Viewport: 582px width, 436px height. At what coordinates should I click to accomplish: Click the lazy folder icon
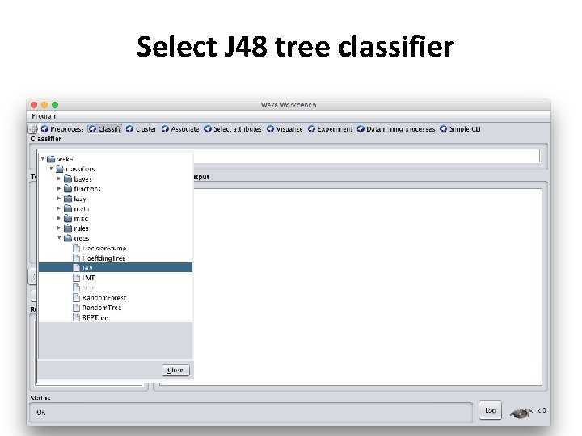tap(68, 199)
